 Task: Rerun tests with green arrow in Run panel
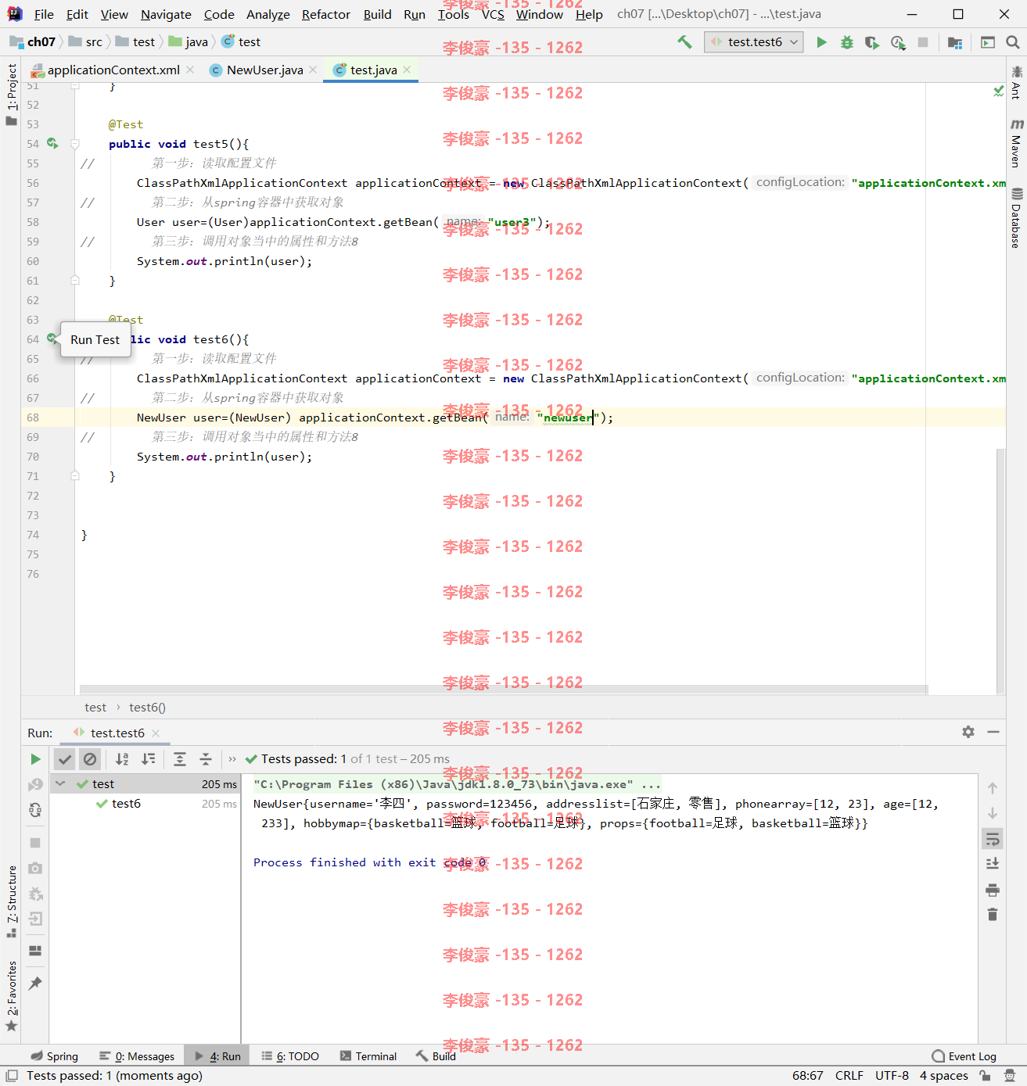(x=35, y=759)
